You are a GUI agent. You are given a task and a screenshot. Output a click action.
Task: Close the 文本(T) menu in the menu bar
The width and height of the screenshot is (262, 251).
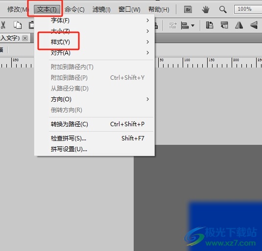[x=47, y=9]
